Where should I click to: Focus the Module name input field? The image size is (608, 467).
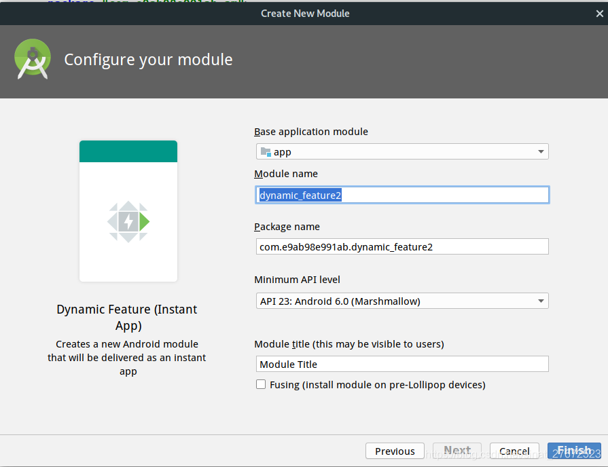[402, 195]
